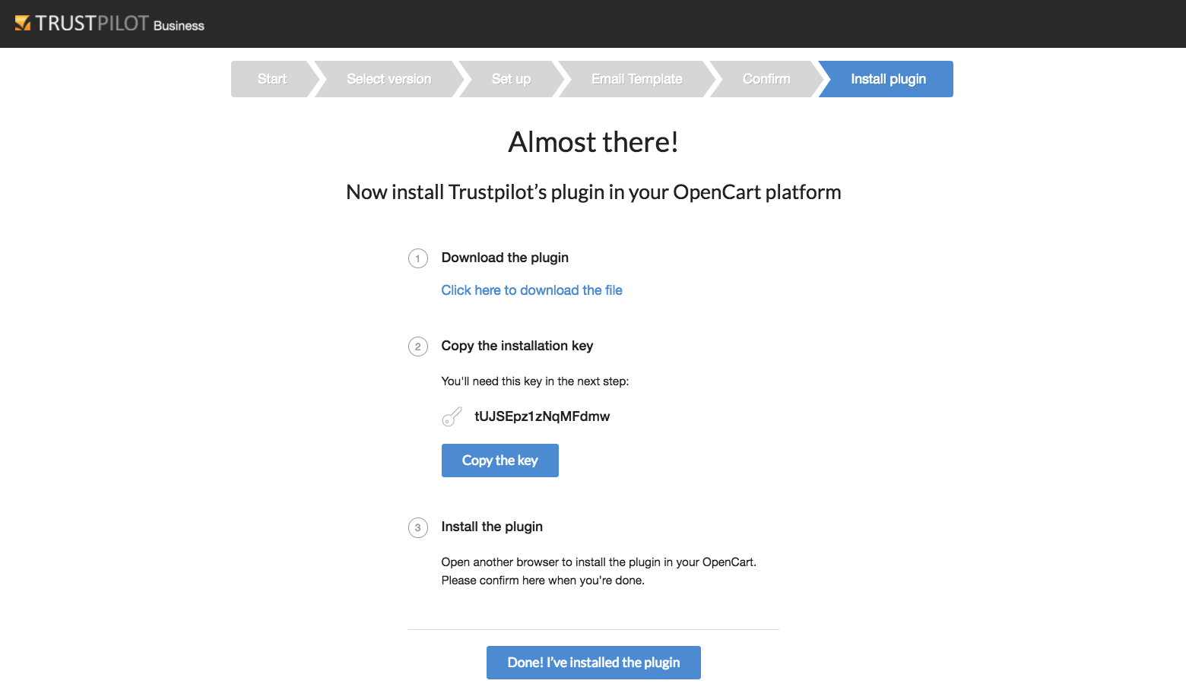Click the Copy the key button
The height and width of the screenshot is (690, 1186).
pyautogui.click(x=500, y=461)
